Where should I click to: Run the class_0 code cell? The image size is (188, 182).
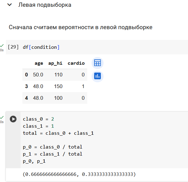[13, 119]
